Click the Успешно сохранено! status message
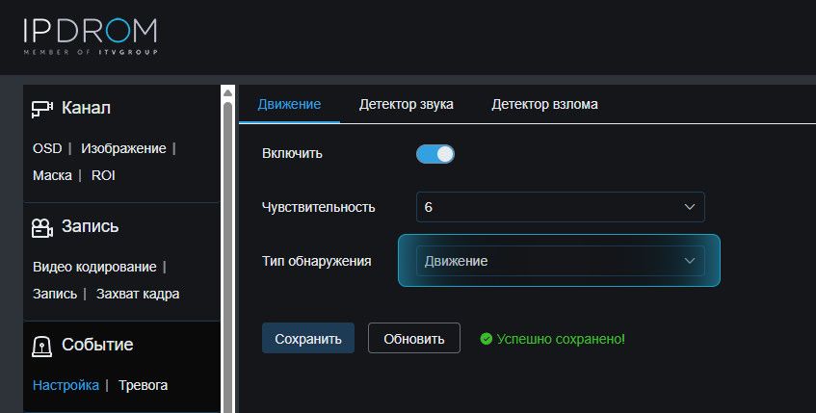 click(561, 339)
